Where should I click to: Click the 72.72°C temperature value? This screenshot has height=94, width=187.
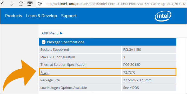pos(129,72)
